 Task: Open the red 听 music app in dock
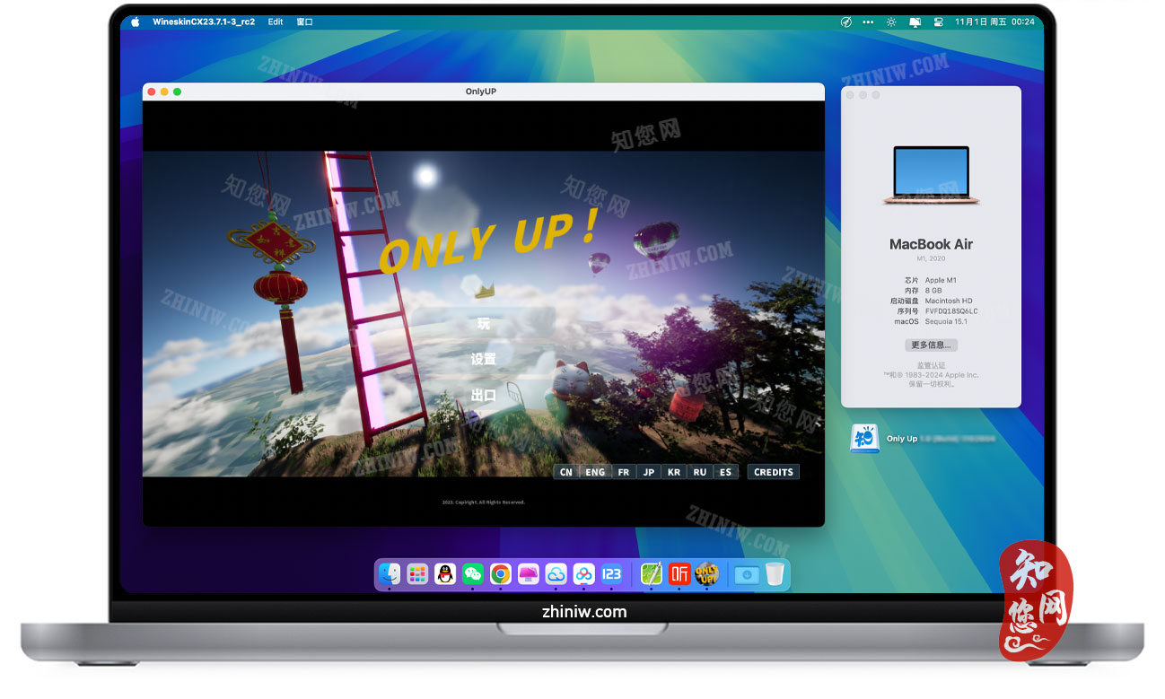pos(679,573)
